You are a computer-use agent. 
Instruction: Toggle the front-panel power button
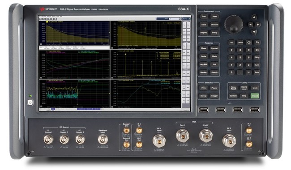click(30, 102)
